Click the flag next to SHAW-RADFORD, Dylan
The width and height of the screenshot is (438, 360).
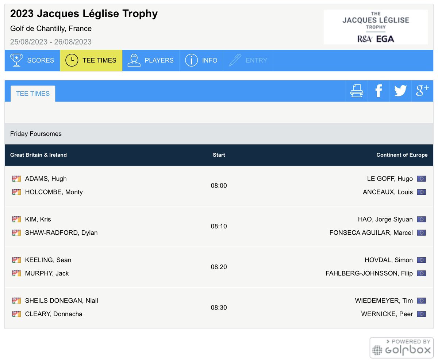coord(16,232)
